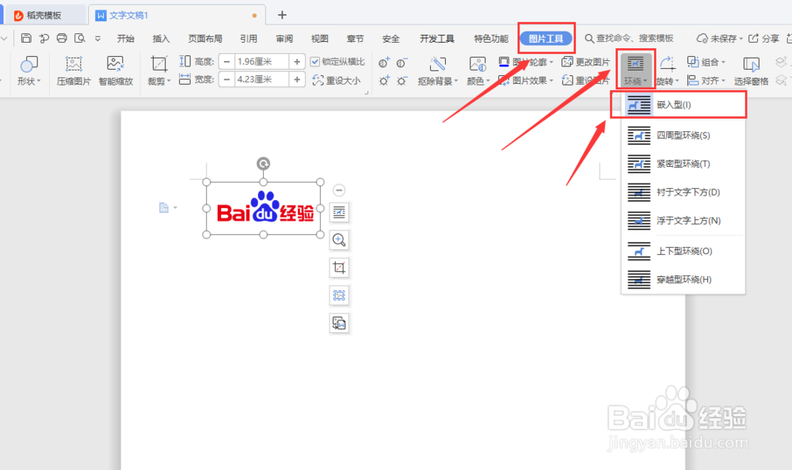Open the 颜色 color picture tool
792x470 pixels.
point(478,70)
